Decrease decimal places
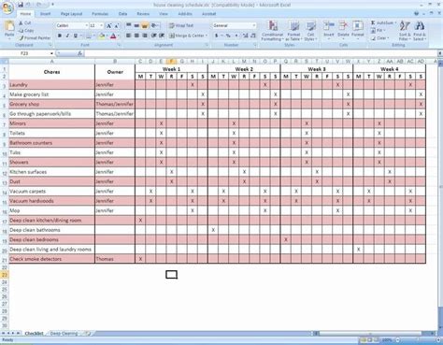The height and width of the screenshot is (345, 443). pos(253,36)
